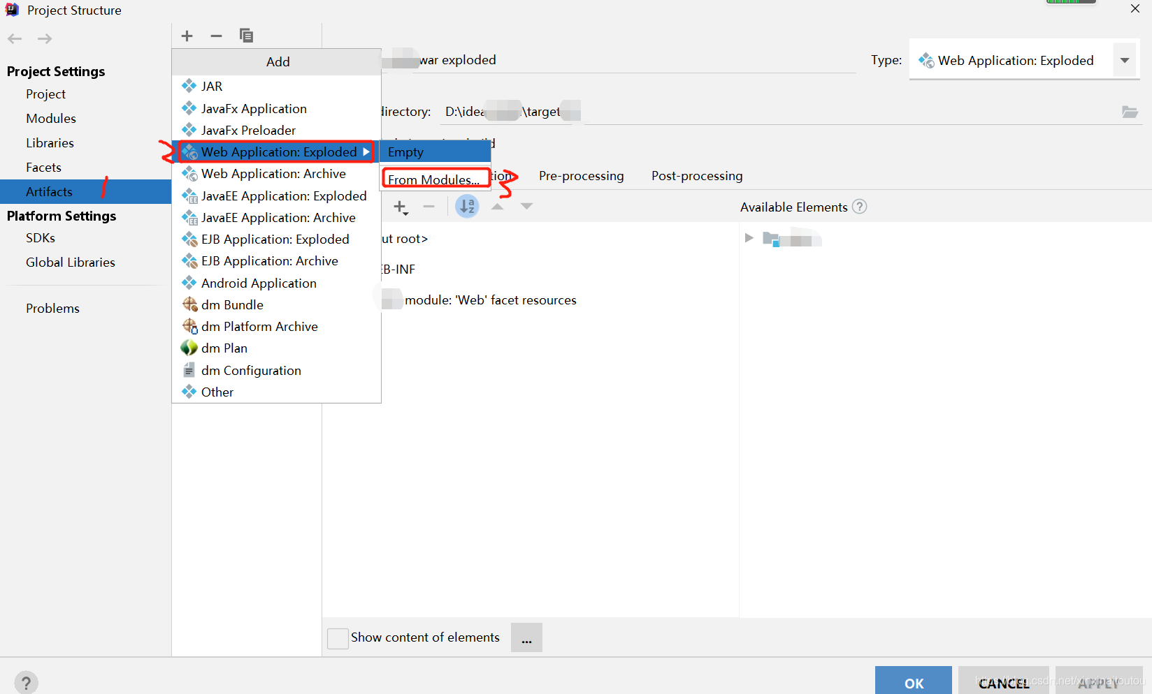The width and height of the screenshot is (1152, 694).
Task: Add a new artifact using the plus icon
Action: tap(186, 36)
